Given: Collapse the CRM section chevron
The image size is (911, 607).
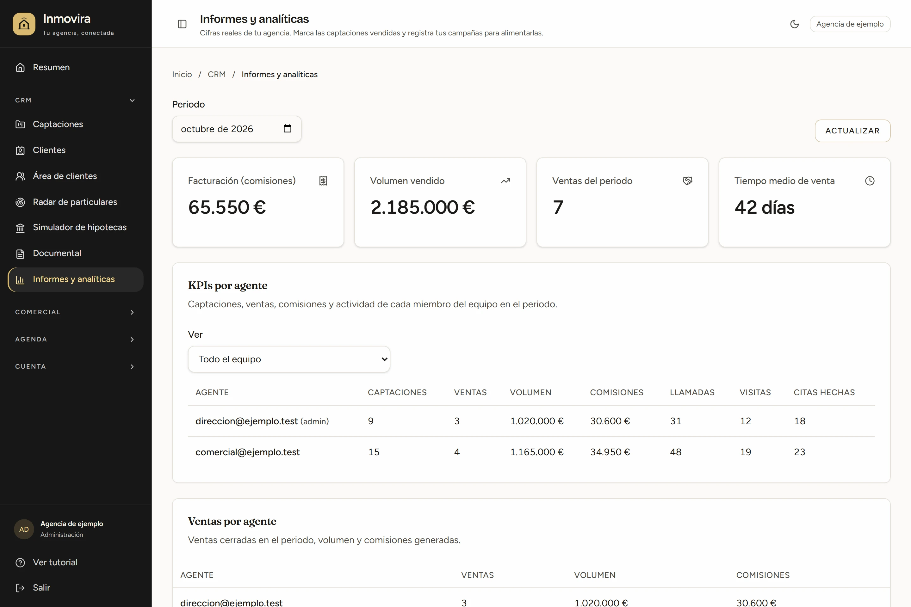Looking at the screenshot, I should point(132,100).
